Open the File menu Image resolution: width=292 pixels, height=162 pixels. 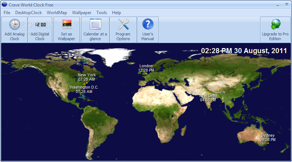[x=7, y=13]
